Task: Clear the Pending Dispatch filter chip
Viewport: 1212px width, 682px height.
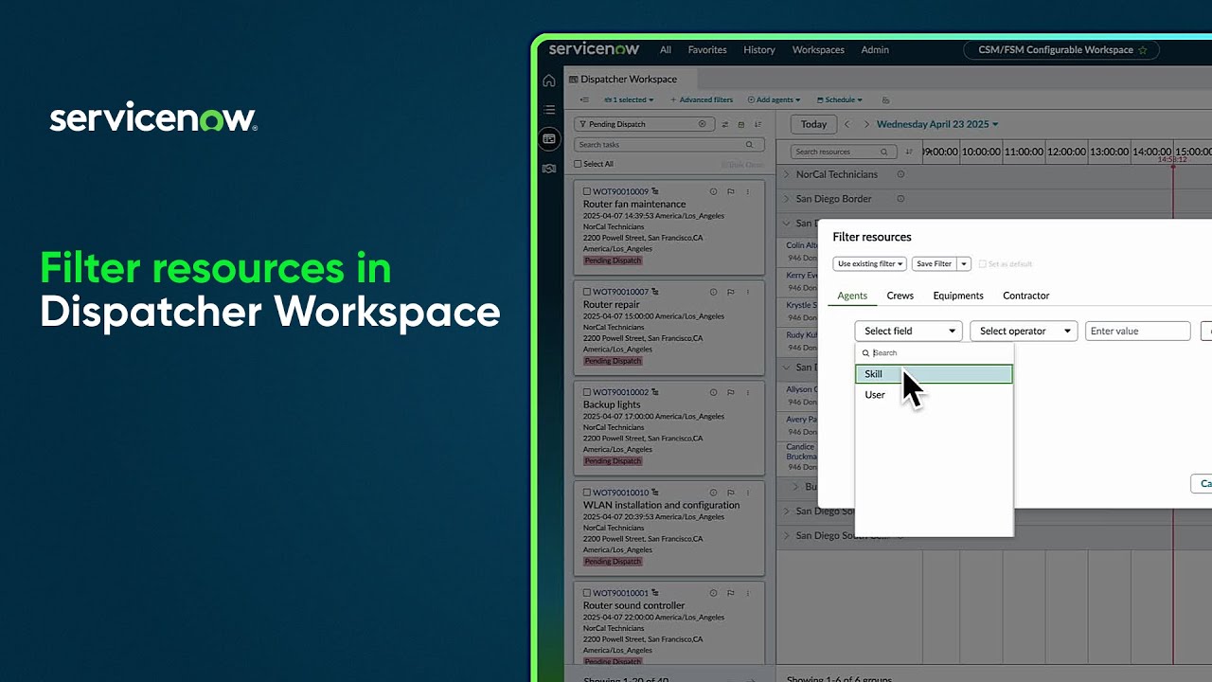Action: pos(703,124)
